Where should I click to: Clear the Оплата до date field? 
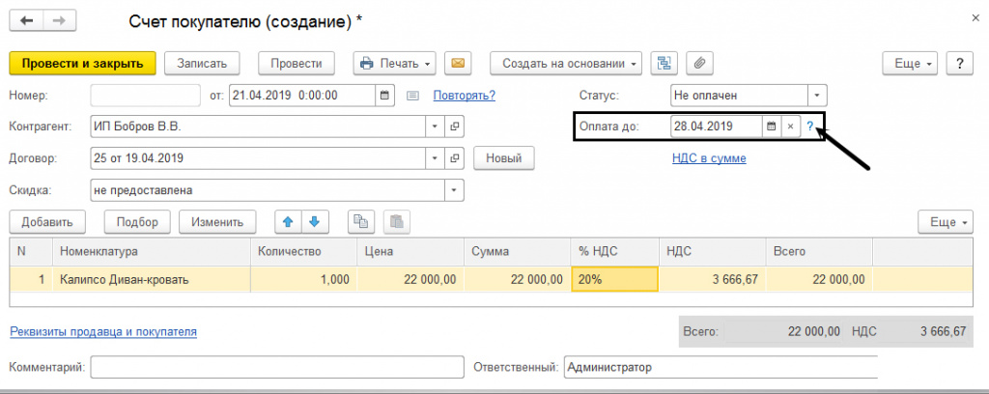[790, 127]
